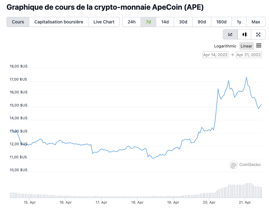The height and width of the screenshot is (208, 269).
Task: Select the 7d time range
Action: click(x=148, y=22)
